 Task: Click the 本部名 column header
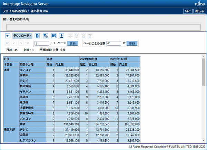pos(11,64)
